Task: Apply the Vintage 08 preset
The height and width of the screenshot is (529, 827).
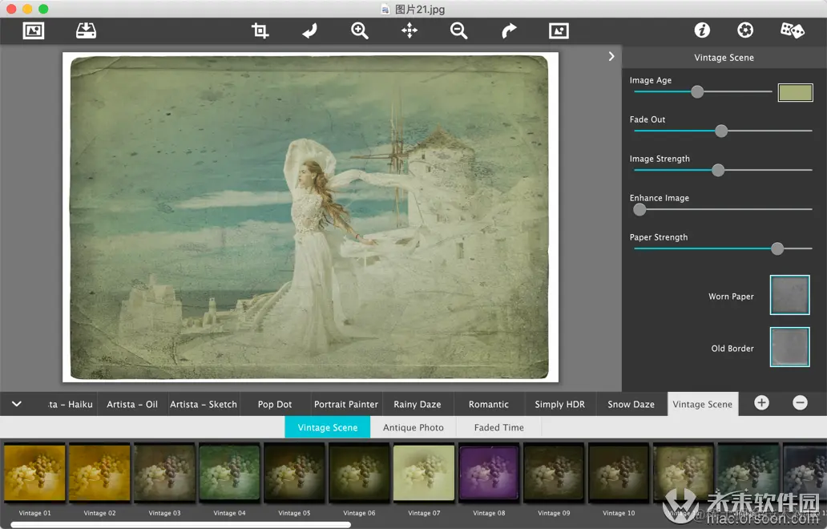Action: [x=489, y=473]
